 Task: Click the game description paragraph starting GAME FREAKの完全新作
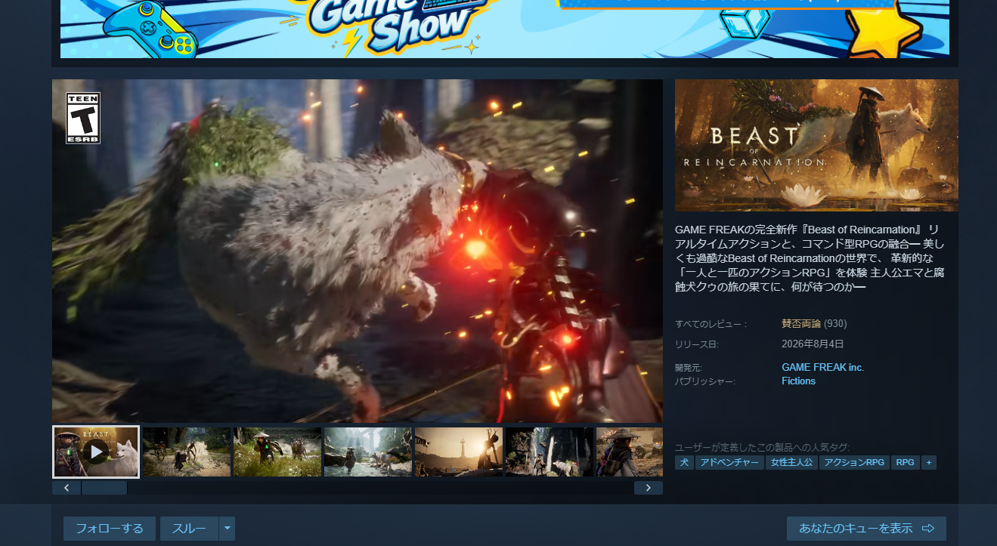pyautogui.click(x=810, y=258)
